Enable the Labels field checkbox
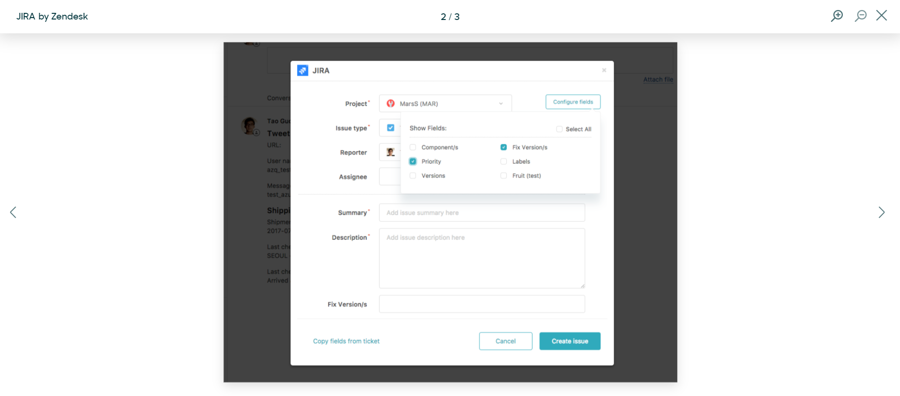The image size is (900, 396). tap(503, 161)
